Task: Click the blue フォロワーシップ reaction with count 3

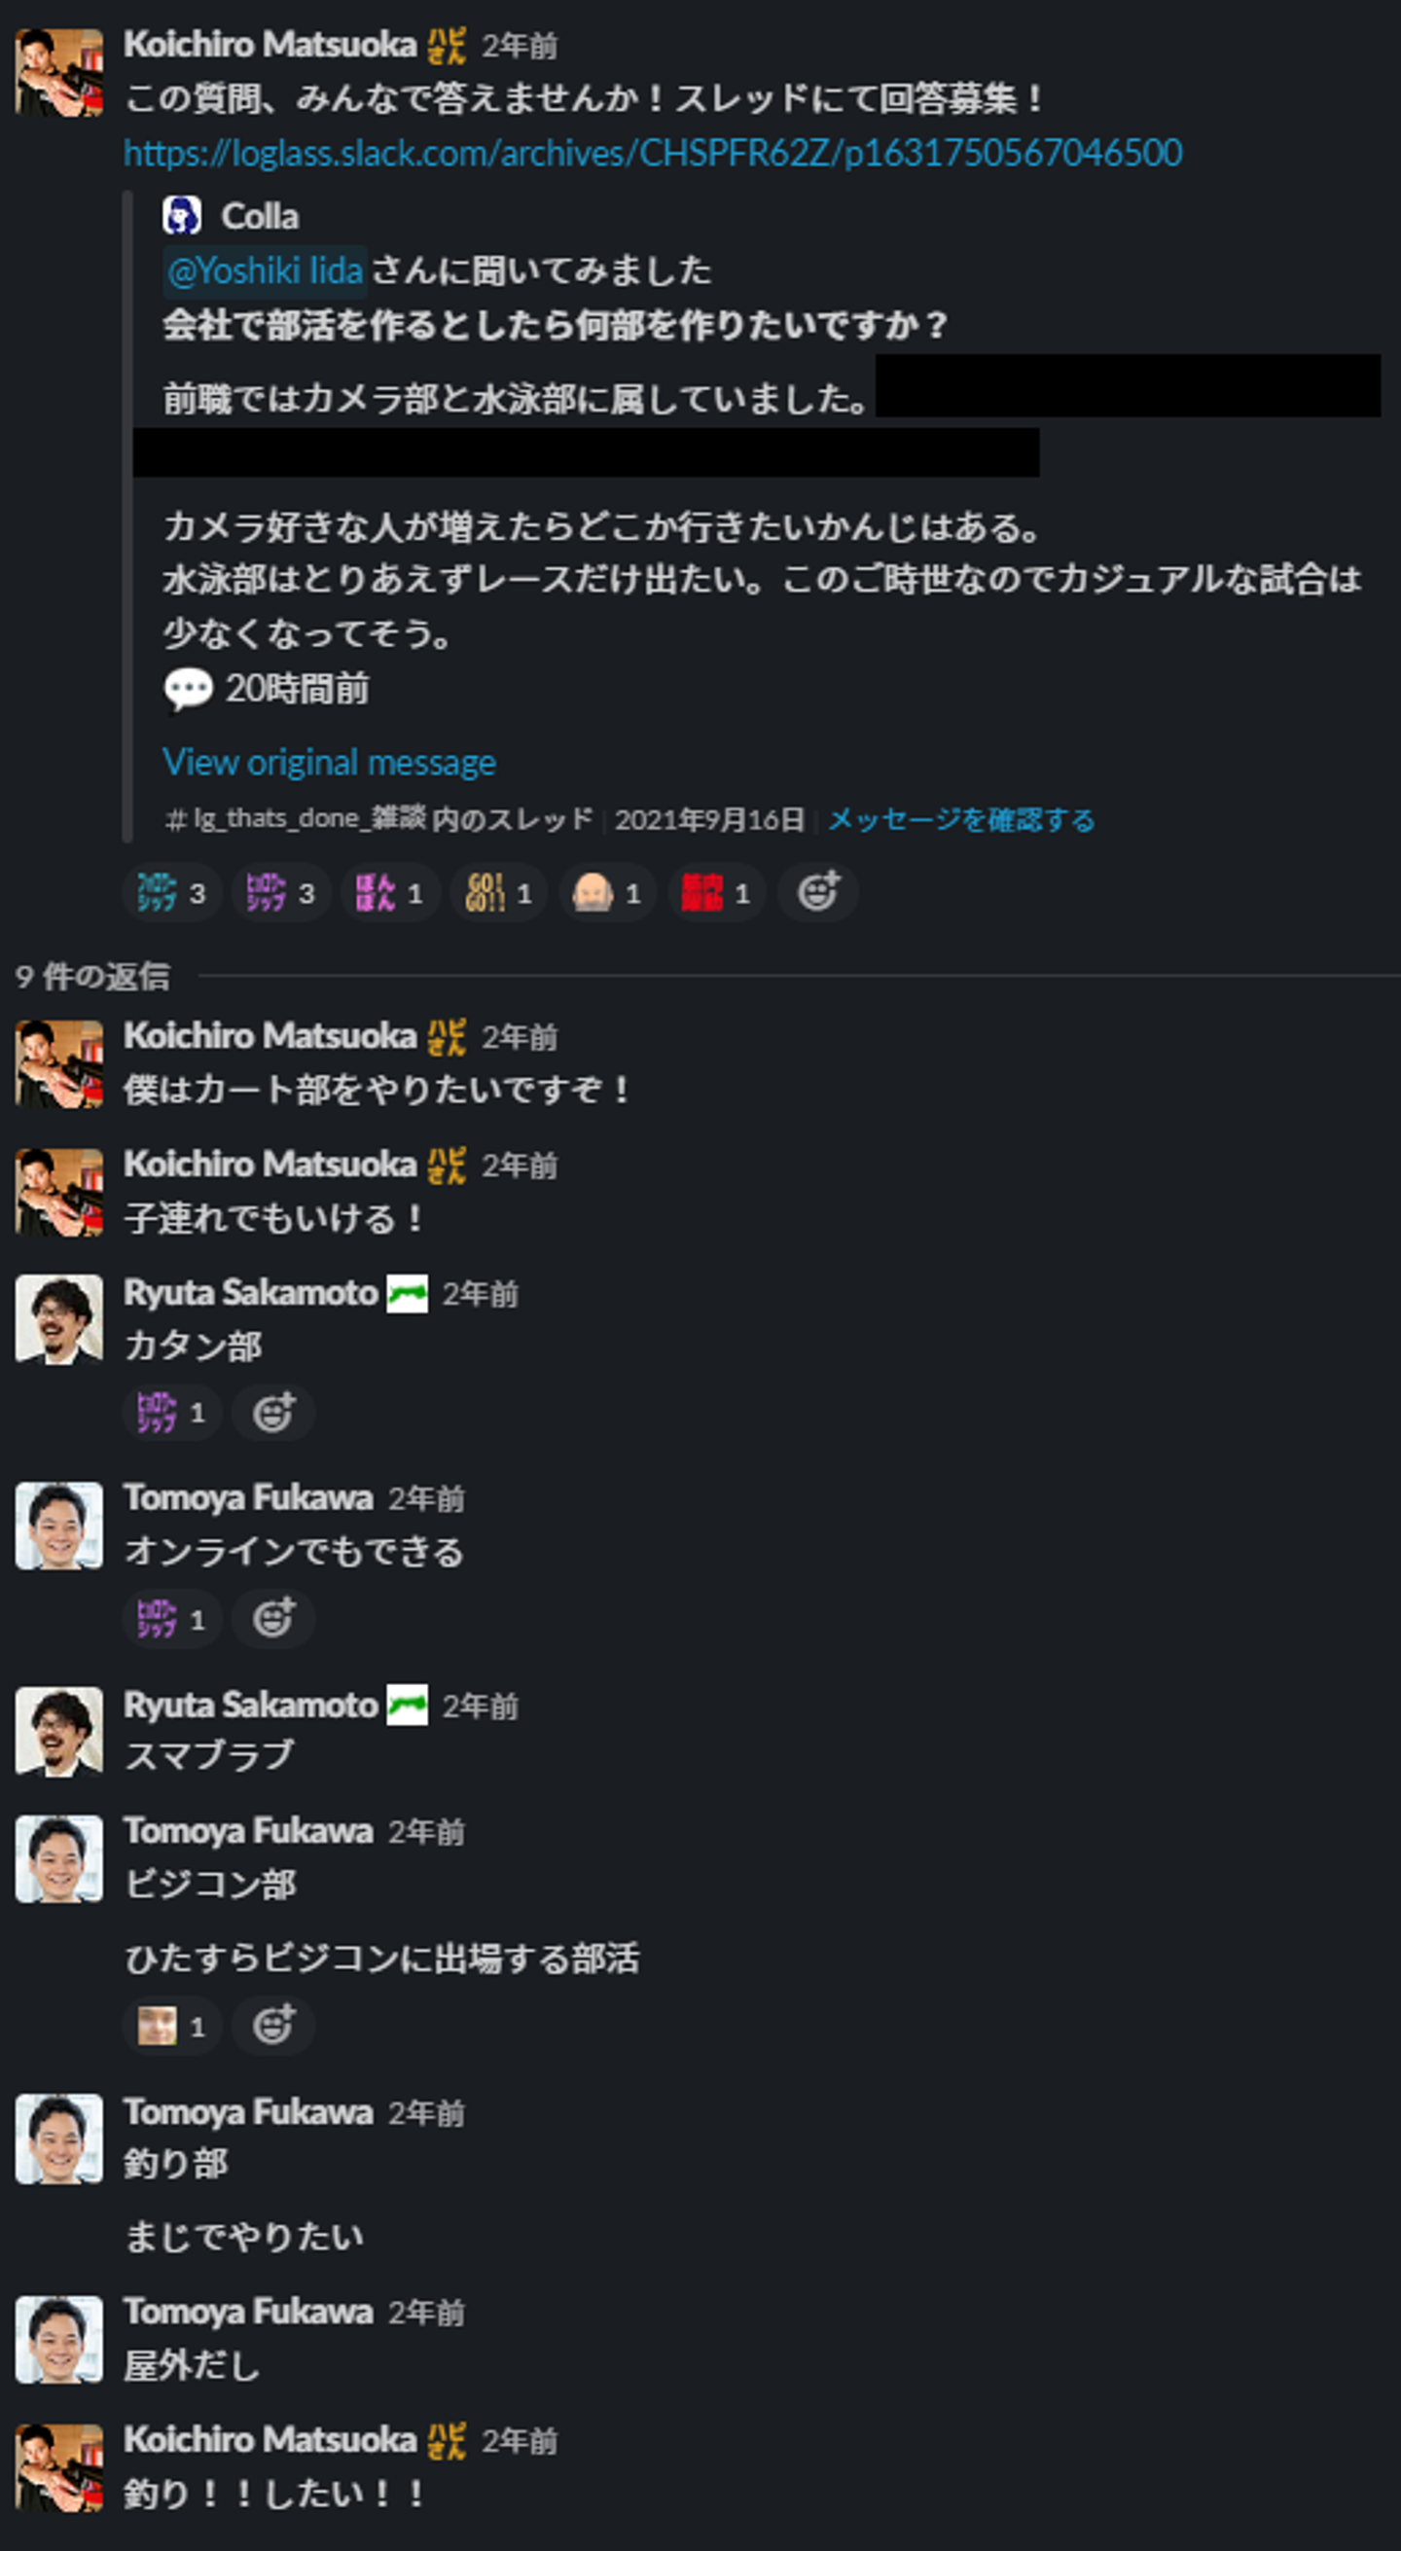Action: pyautogui.click(x=171, y=892)
